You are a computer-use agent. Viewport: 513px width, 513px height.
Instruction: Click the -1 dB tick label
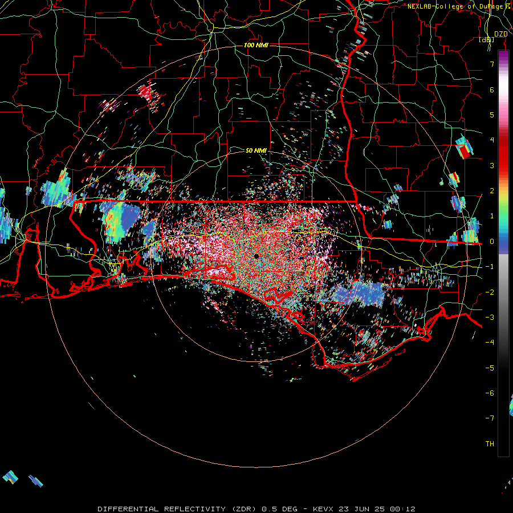[x=490, y=267]
